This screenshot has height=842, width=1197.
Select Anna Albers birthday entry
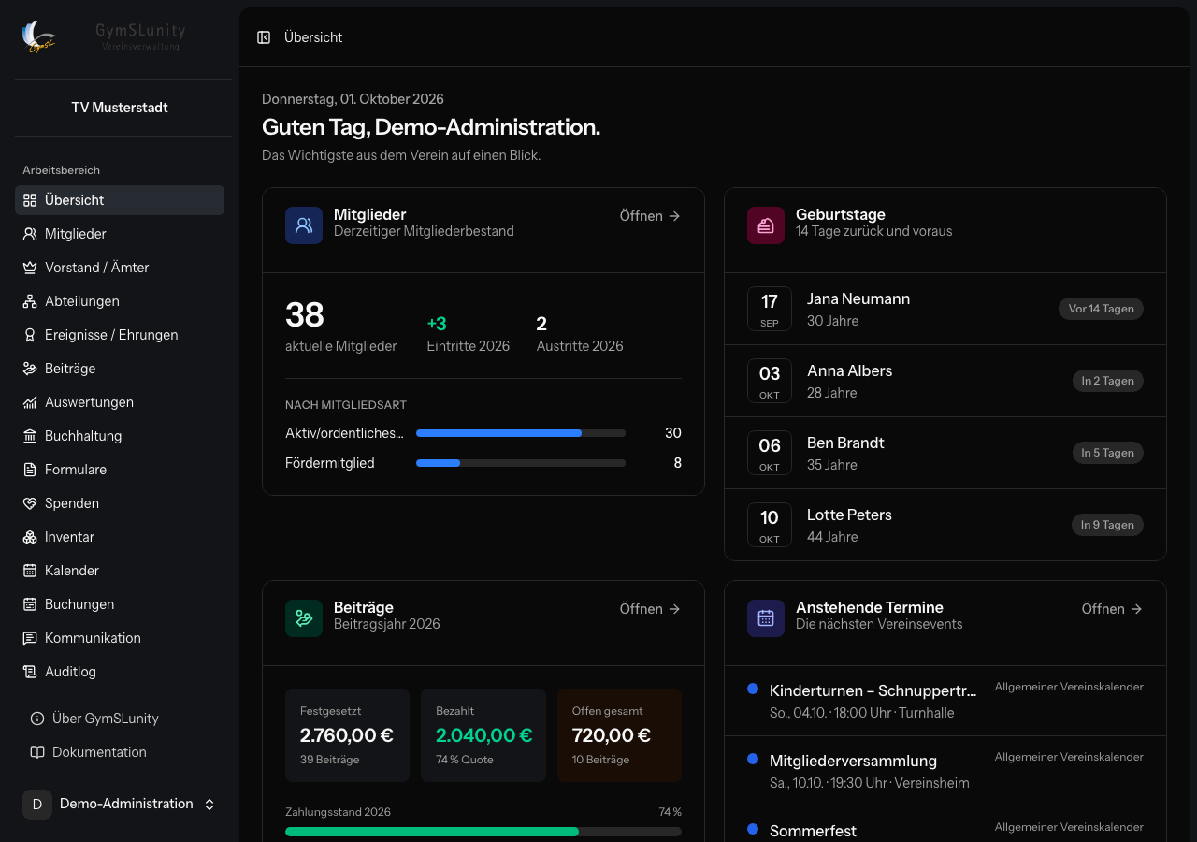[x=945, y=381]
